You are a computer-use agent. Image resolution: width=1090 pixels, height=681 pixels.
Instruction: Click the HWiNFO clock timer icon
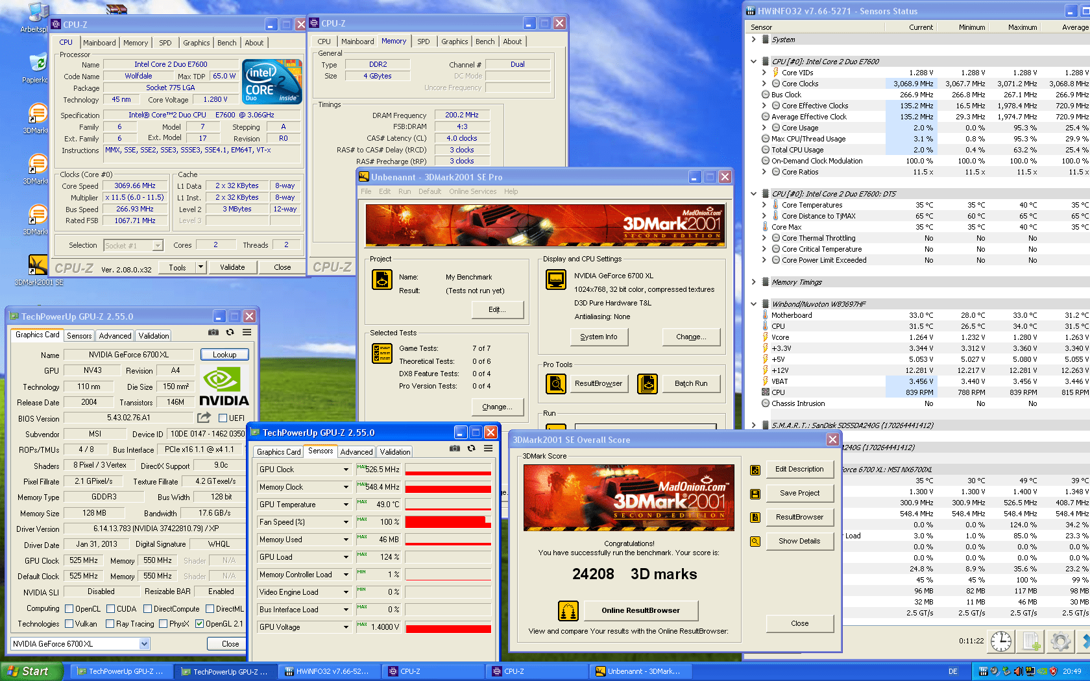pyautogui.click(x=1001, y=641)
